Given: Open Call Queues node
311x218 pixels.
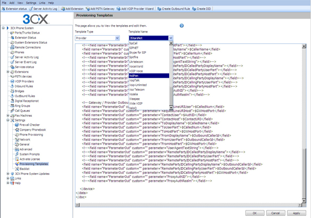Looking at the screenshot, I should 22,111.
